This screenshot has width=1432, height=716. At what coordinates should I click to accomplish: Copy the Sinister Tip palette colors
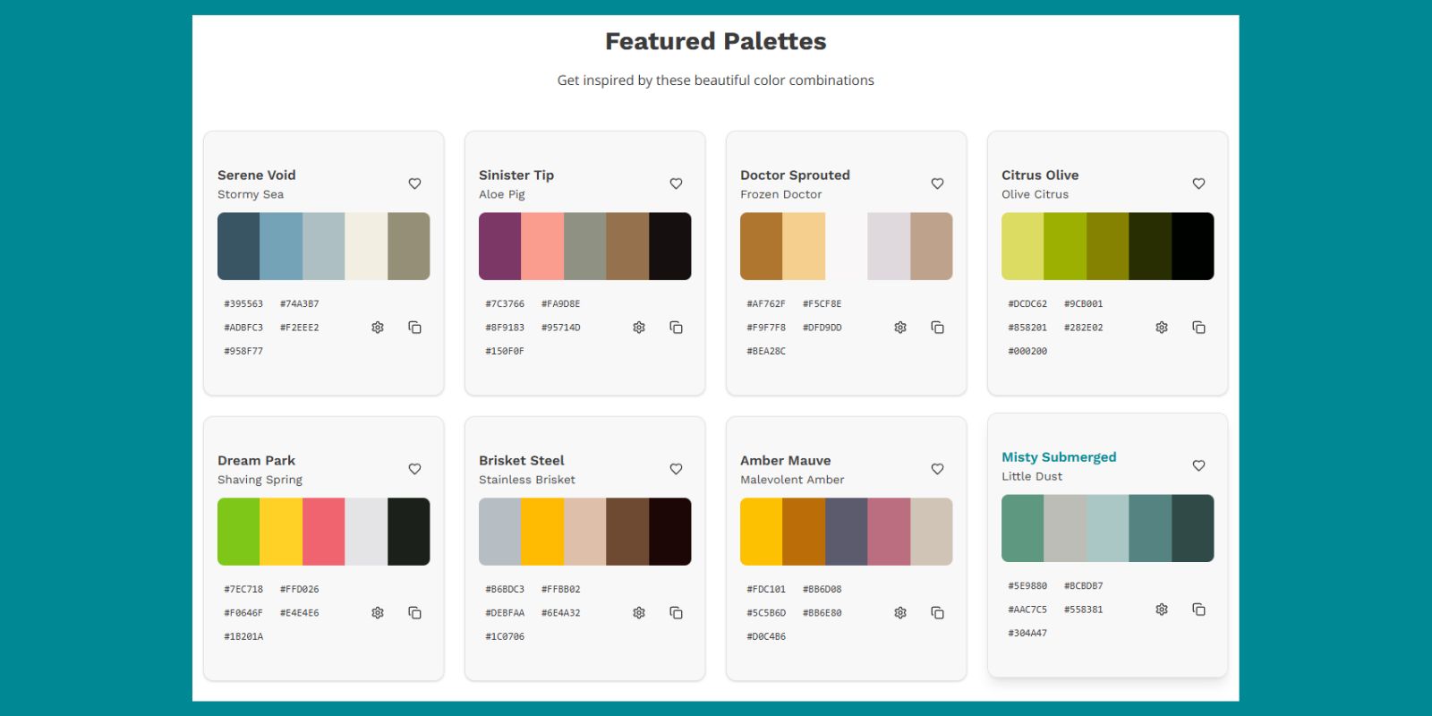coord(676,328)
